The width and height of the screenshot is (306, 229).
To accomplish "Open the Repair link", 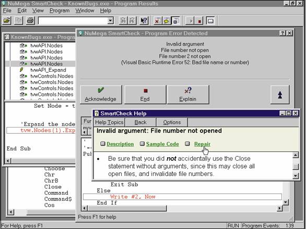I will point(202,144).
